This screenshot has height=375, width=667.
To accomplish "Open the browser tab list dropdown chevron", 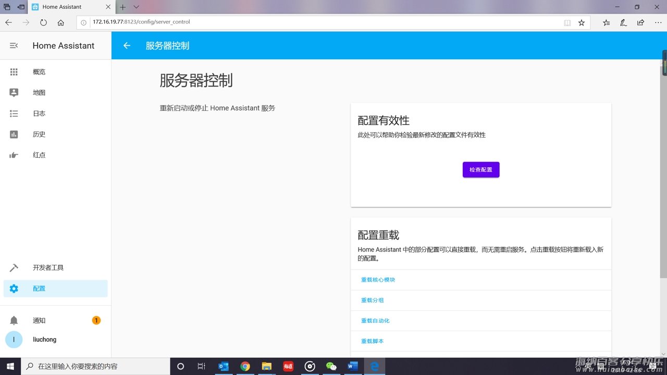I will [137, 7].
